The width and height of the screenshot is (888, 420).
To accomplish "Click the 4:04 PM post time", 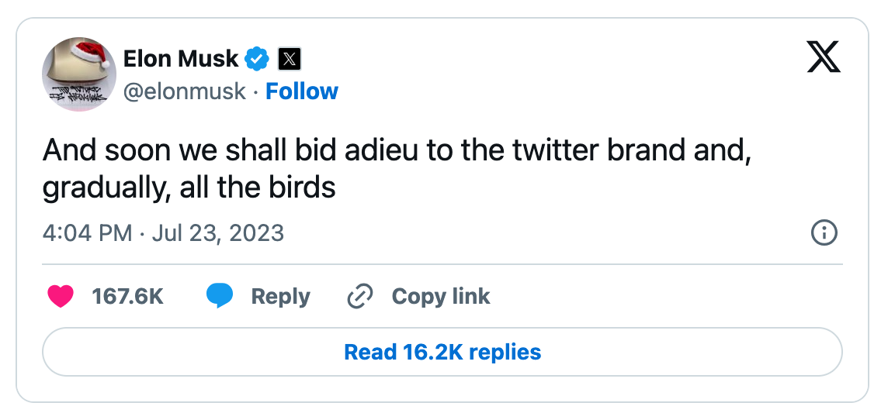I will coord(87,232).
